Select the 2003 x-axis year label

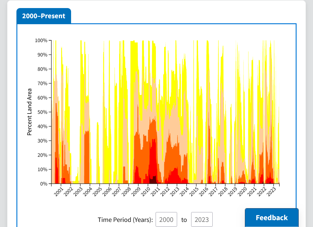78,192
